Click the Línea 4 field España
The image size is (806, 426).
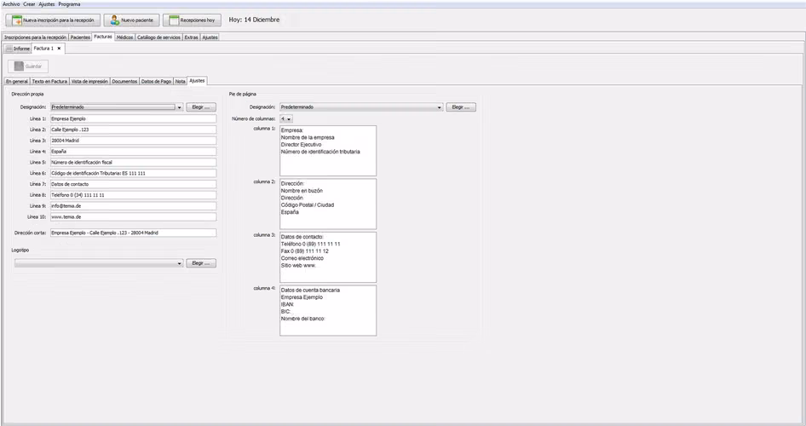[133, 152]
